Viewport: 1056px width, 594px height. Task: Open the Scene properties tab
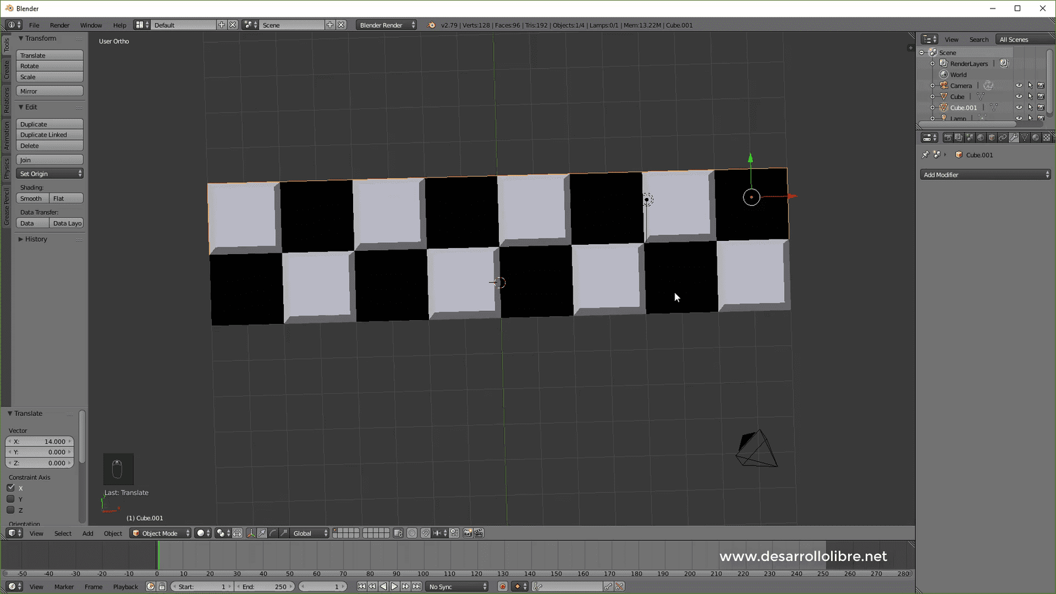point(970,137)
